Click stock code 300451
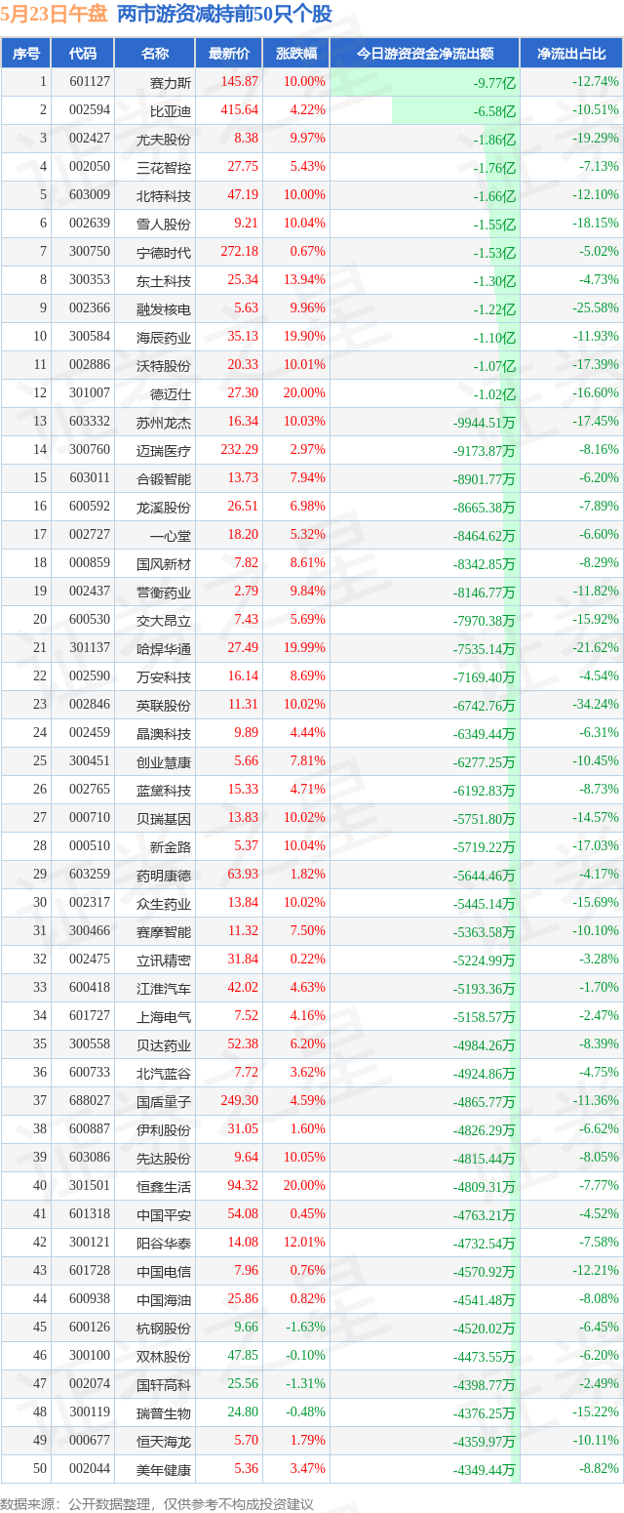This screenshot has height=1513, width=624. [90, 761]
